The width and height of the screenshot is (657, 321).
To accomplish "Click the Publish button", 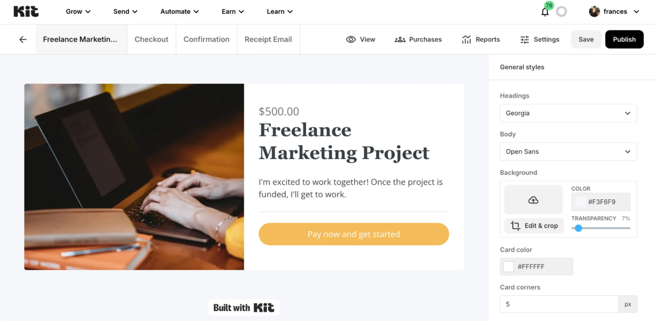I will click(x=624, y=39).
